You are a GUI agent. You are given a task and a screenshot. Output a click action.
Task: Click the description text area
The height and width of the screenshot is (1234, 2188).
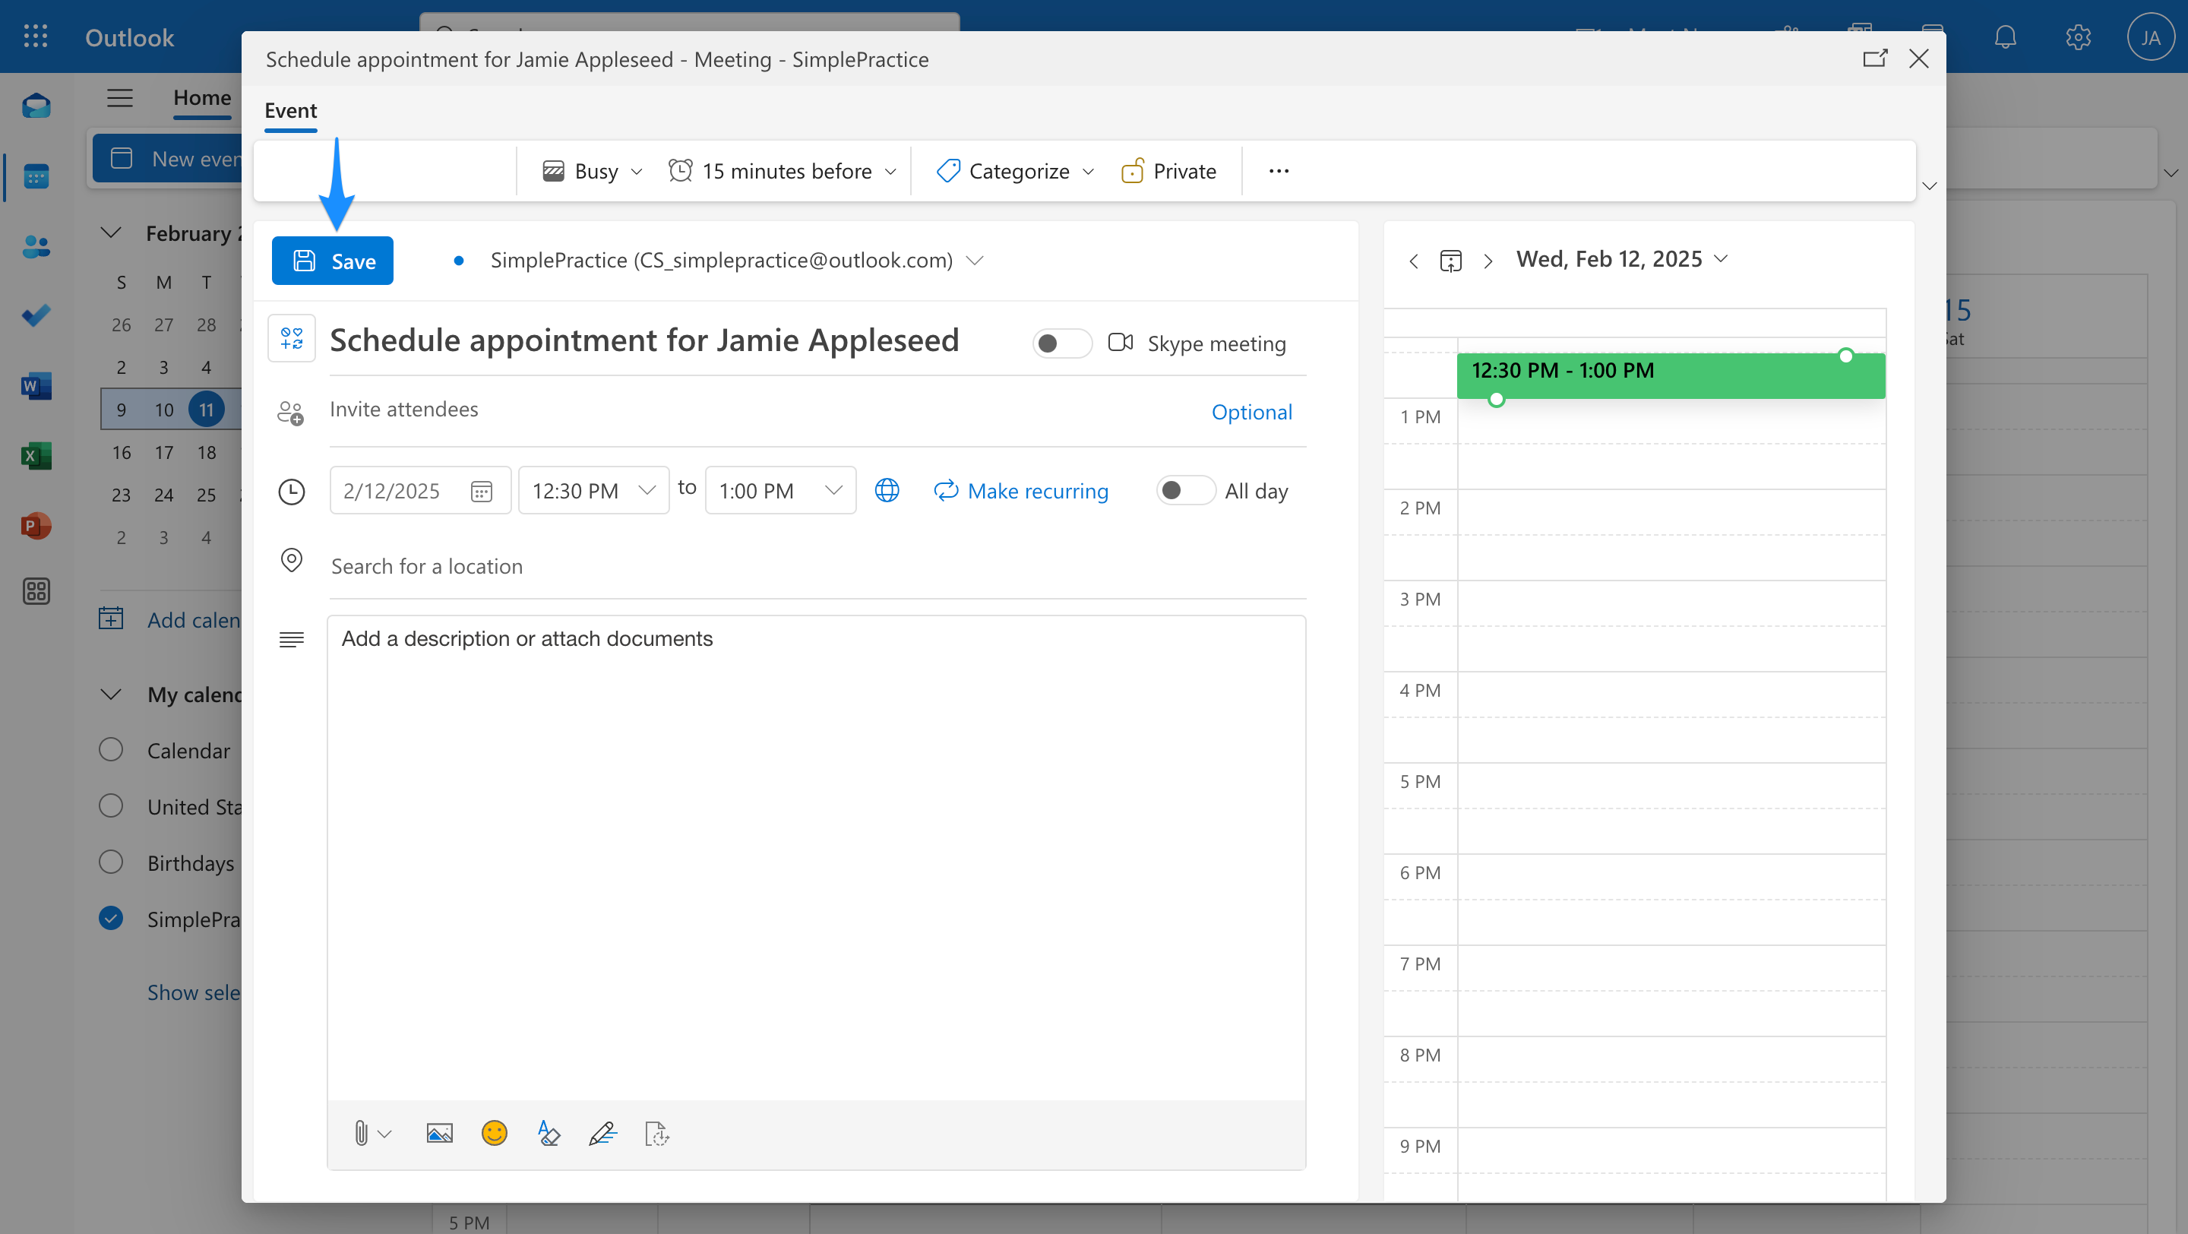point(816,858)
